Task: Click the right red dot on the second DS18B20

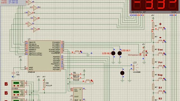Action: (18, 95)
